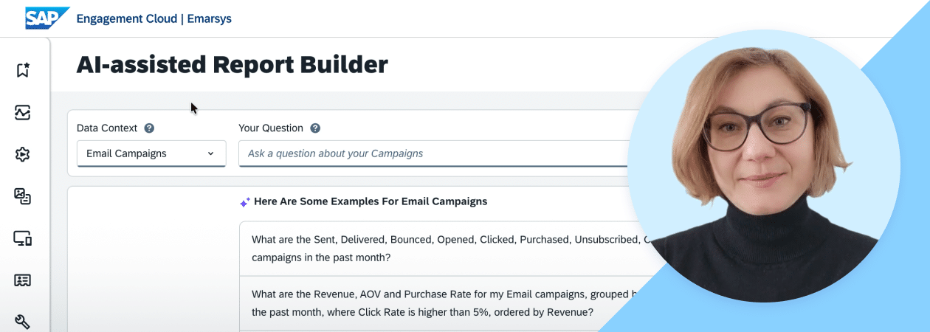Open the wrench management sidebar icon
The width and height of the screenshot is (930, 332).
point(22,322)
